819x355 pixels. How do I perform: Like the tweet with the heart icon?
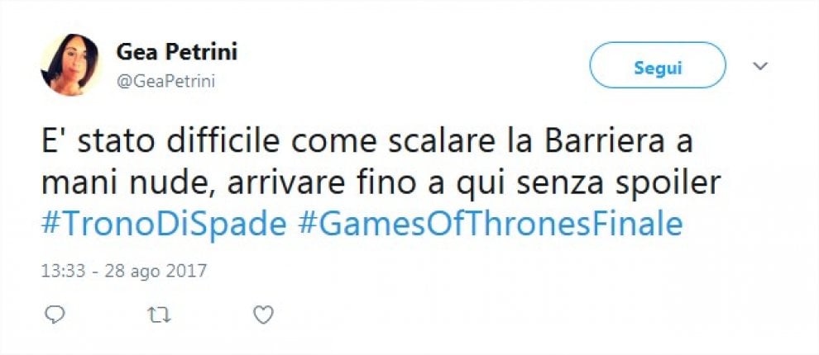click(x=263, y=315)
